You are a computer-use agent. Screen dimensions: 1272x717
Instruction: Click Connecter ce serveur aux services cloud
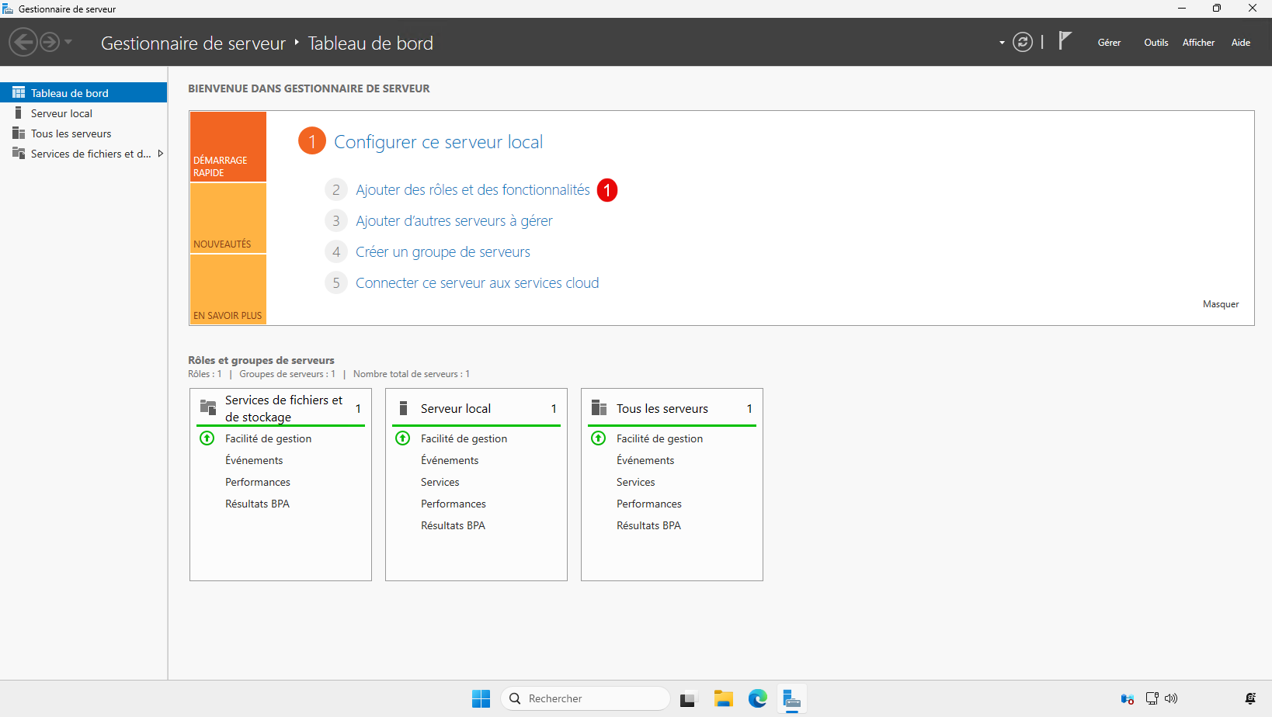click(477, 283)
